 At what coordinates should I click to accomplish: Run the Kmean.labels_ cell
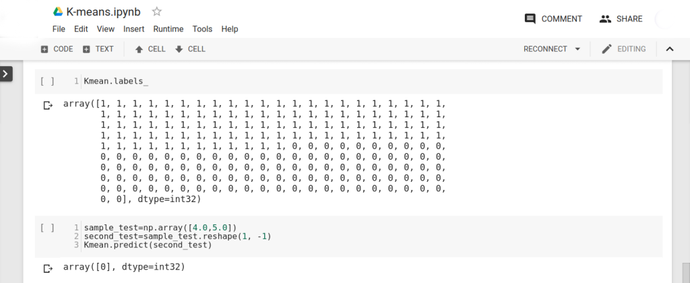[47, 82]
